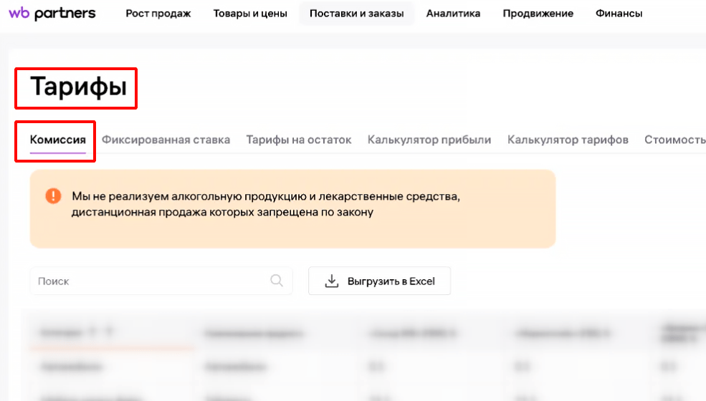Open the Товары и цены menu
706x401 pixels.
click(250, 14)
